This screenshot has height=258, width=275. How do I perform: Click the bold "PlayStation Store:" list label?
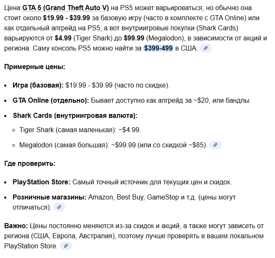click(42, 182)
